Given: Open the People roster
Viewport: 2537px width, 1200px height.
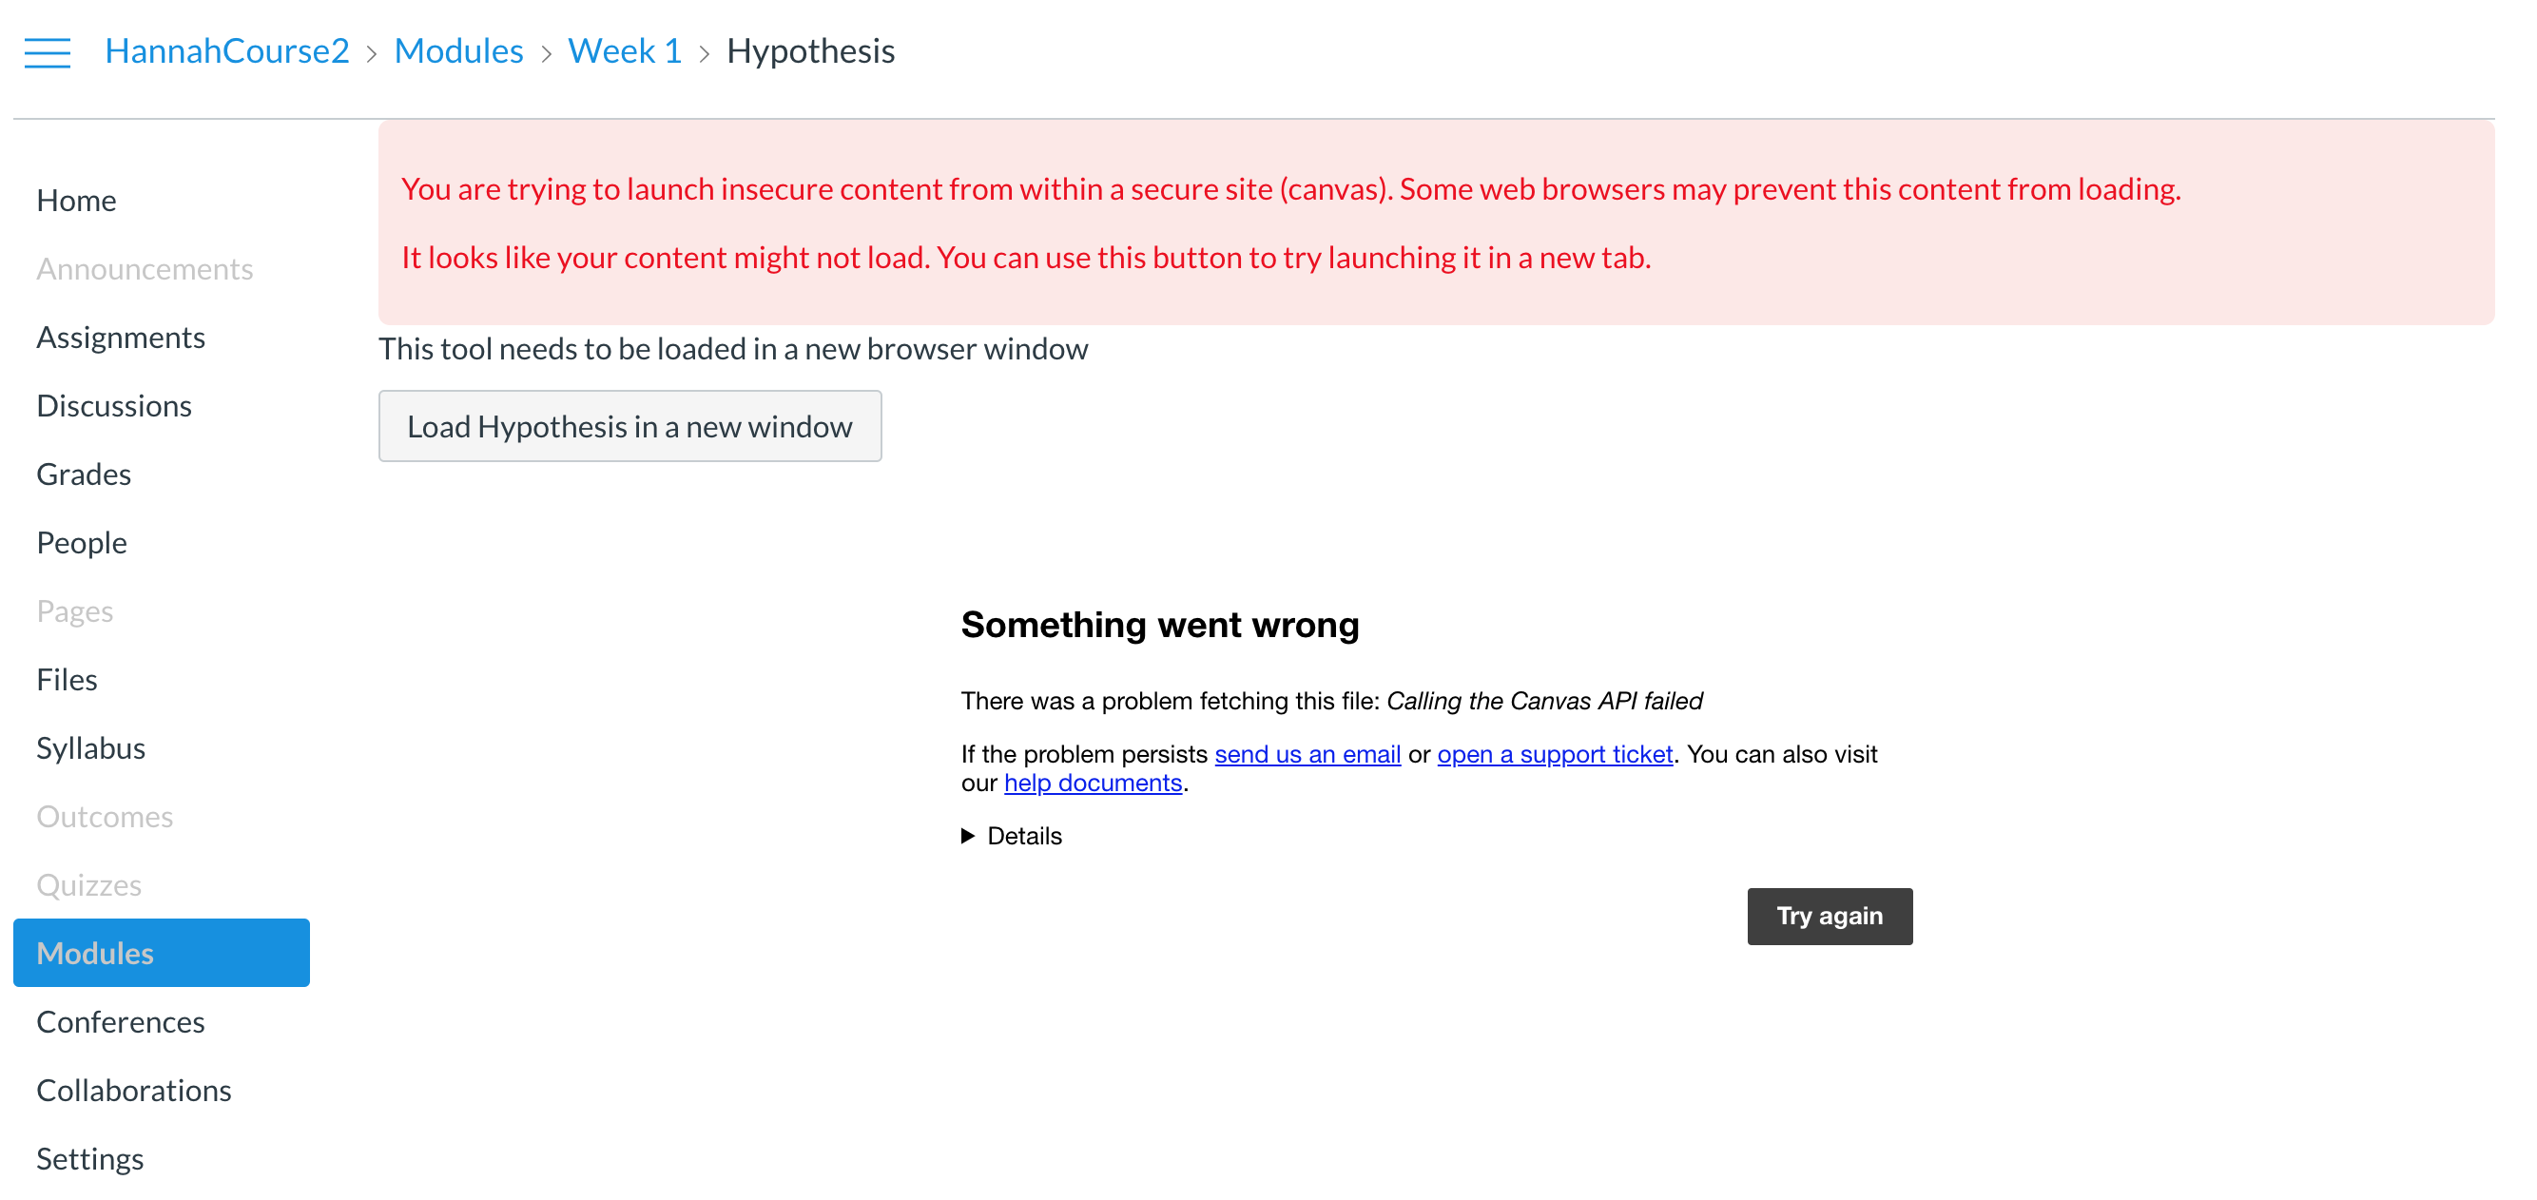Looking at the screenshot, I should click(x=81, y=542).
